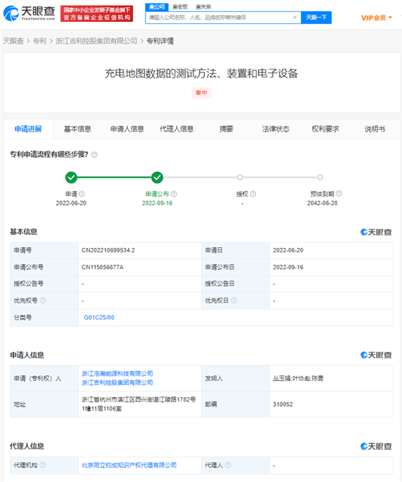Open the Tianyancha logo homepage
402x482 pixels.
point(29,13)
